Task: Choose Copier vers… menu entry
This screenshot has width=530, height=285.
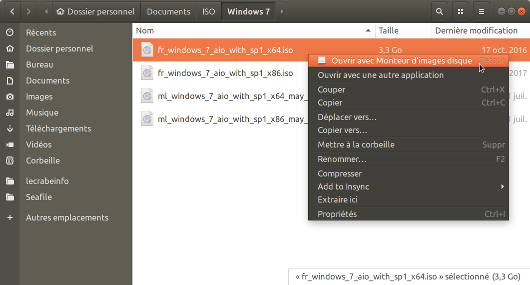Action: click(x=408, y=130)
